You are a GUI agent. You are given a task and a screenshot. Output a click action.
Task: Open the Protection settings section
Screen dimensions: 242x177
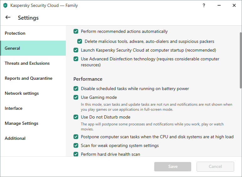point(33,33)
